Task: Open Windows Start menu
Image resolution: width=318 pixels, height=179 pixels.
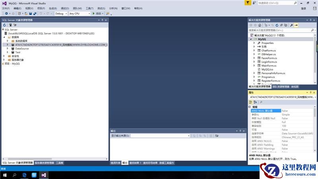Action: point(5,175)
